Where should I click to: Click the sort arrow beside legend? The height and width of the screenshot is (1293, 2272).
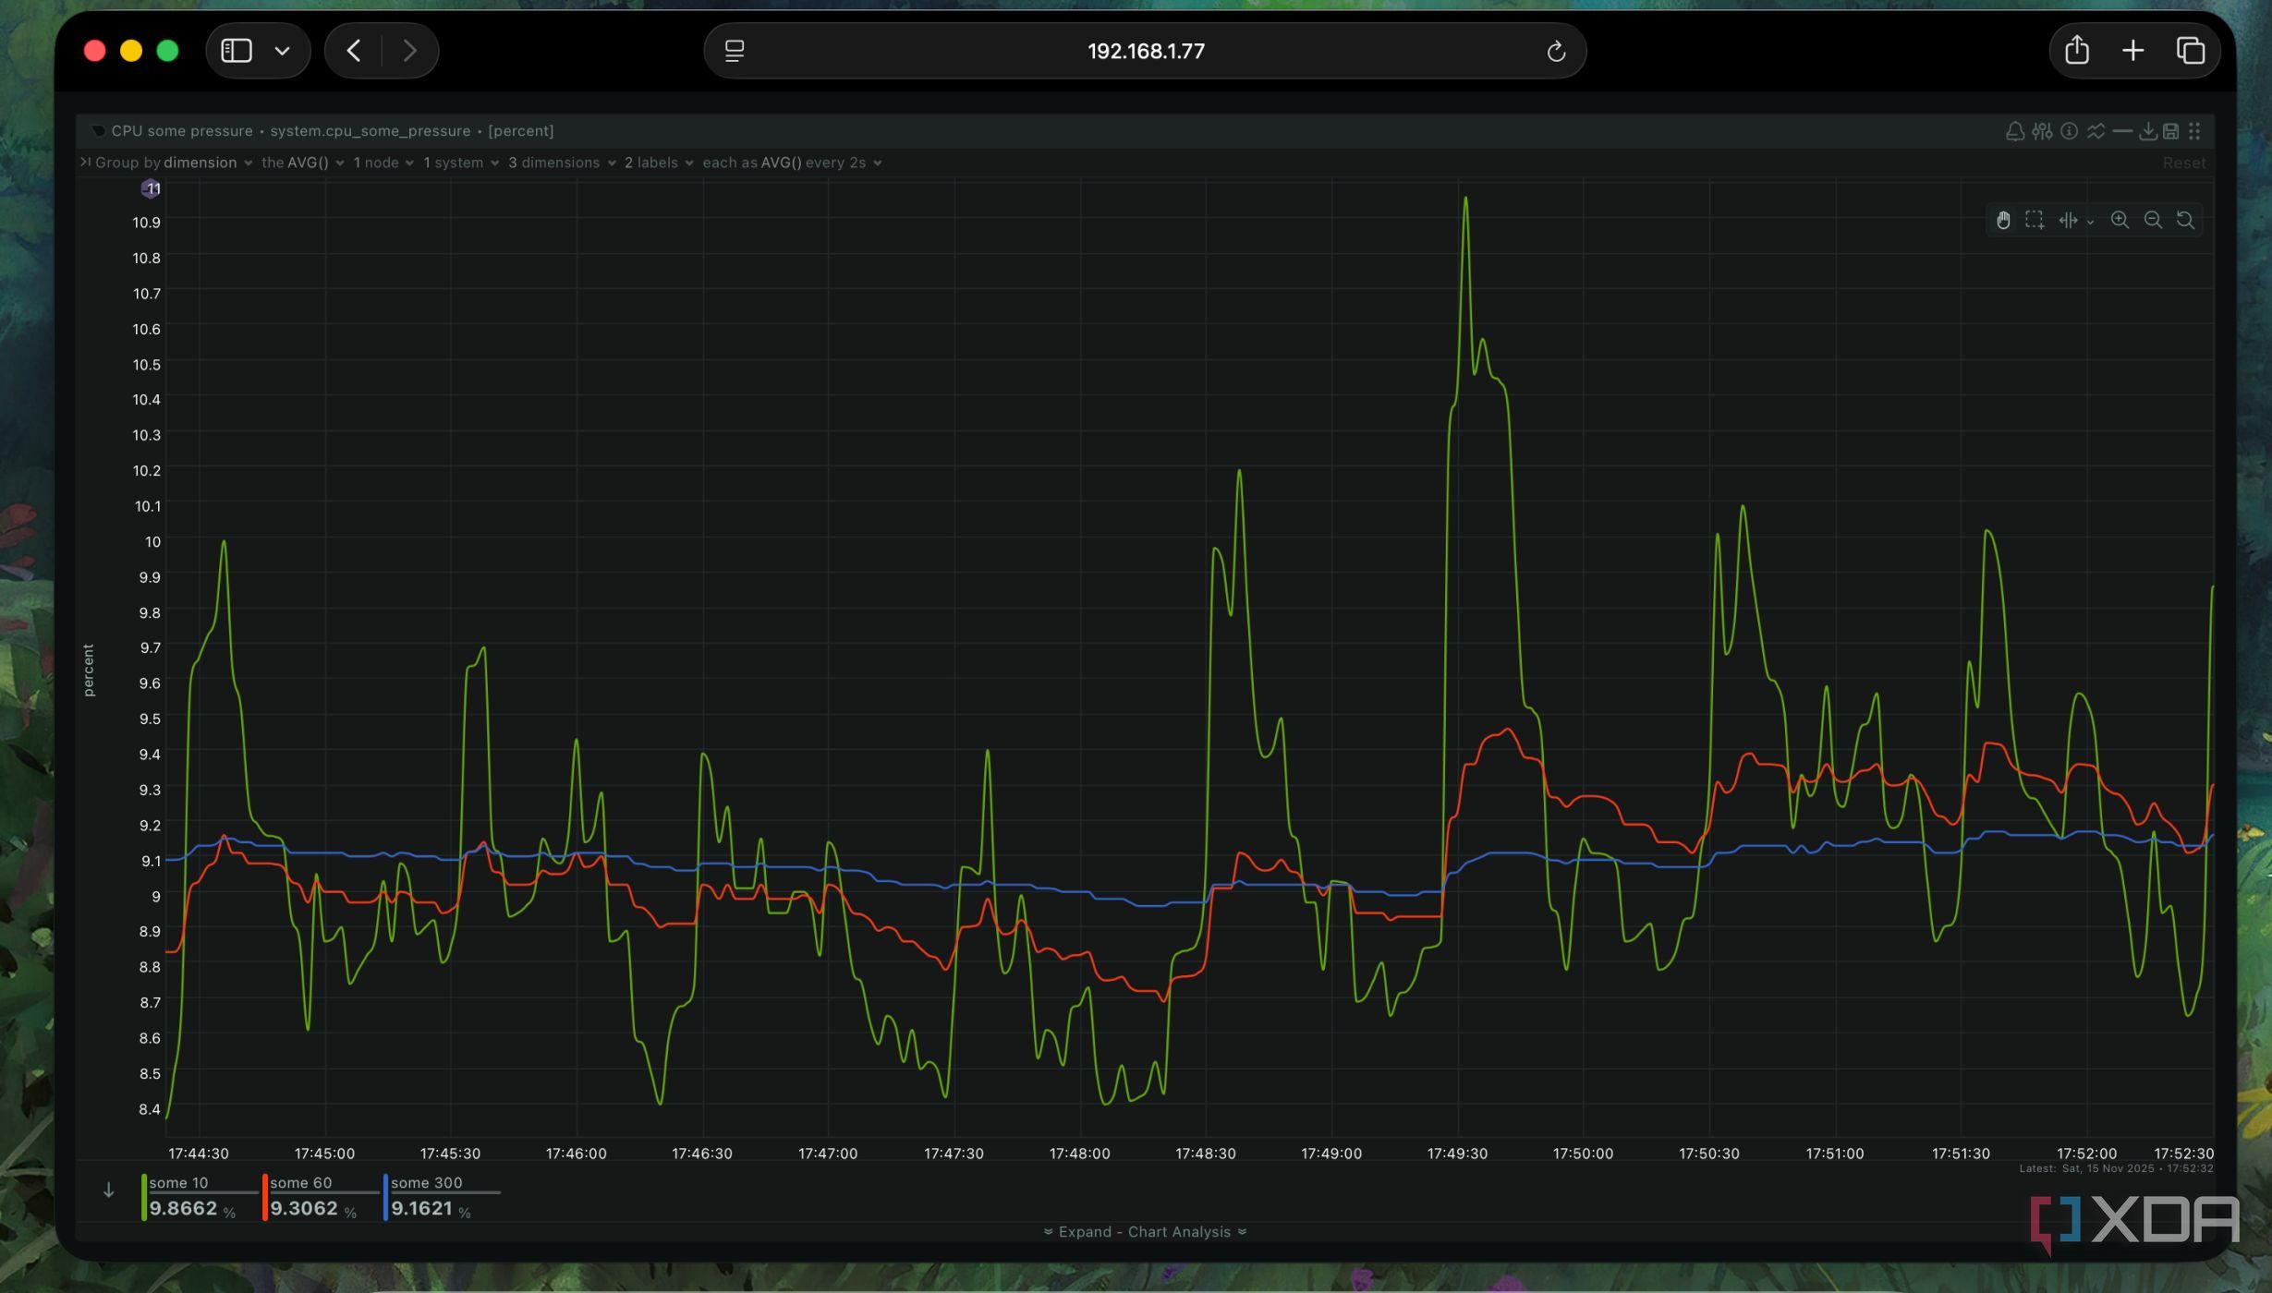108,1190
